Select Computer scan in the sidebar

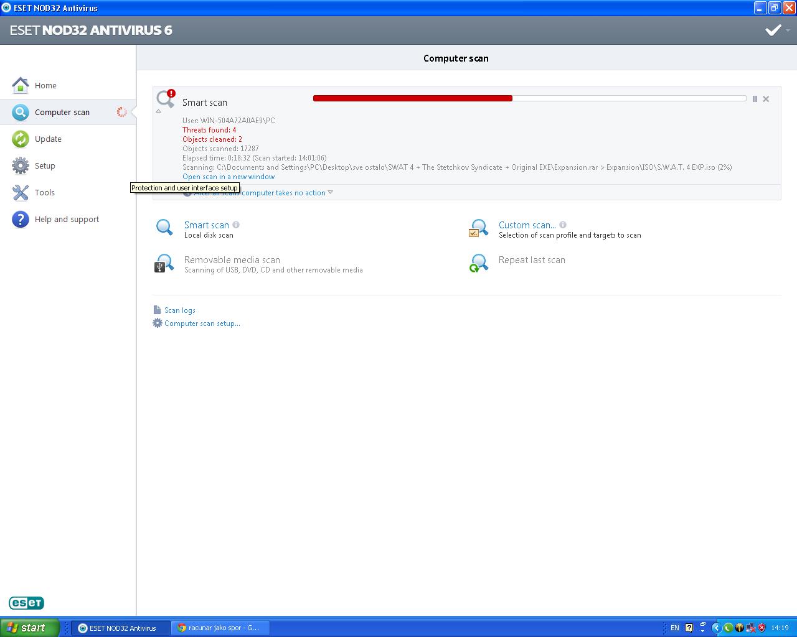(x=62, y=113)
